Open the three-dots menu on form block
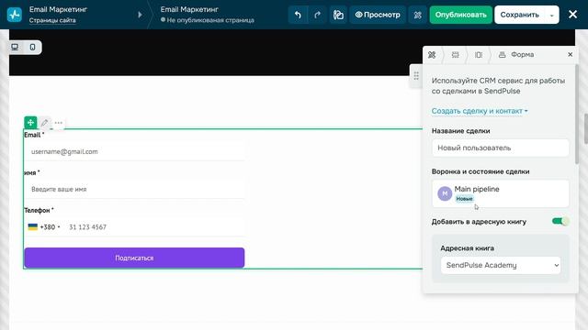Image resolution: width=588 pixels, height=330 pixels. tap(59, 122)
